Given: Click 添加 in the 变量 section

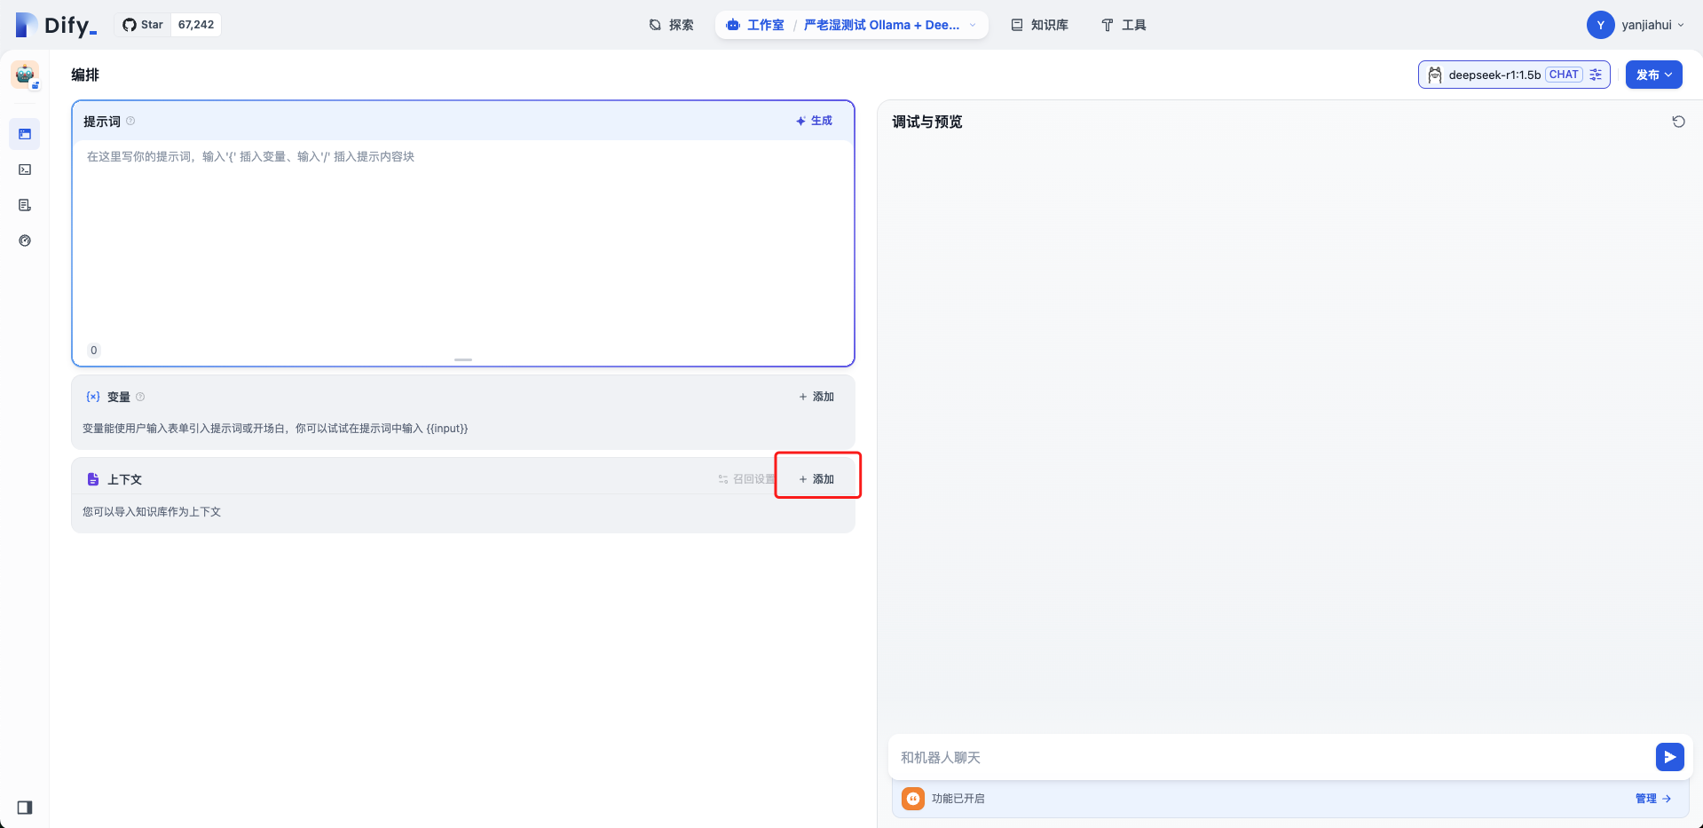Looking at the screenshot, I should click(x=816, y=397).
